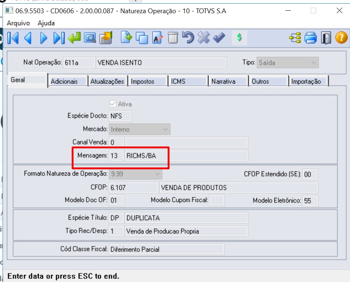Viewport: 350px width, 282px height.
Task: Delete record trash can icon
Action: pos(173,38)
